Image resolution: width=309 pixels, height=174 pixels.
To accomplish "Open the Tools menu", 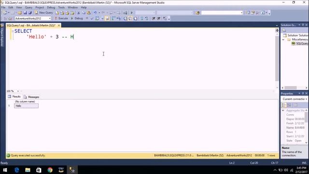I will [x=61, y=7].
